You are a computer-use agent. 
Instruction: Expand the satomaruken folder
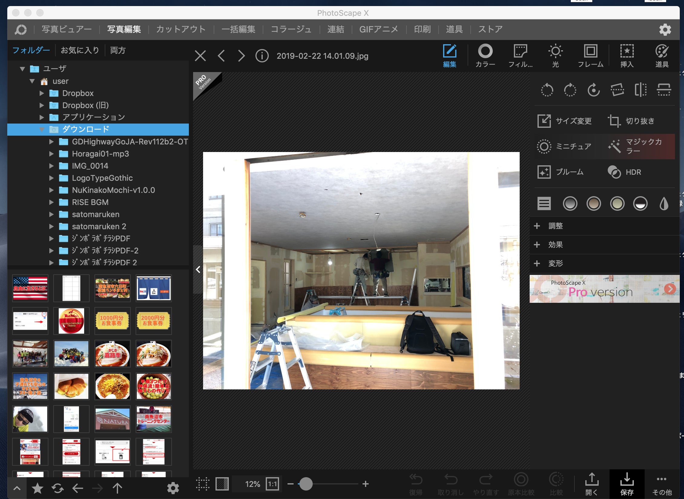(x=51, y=214)
